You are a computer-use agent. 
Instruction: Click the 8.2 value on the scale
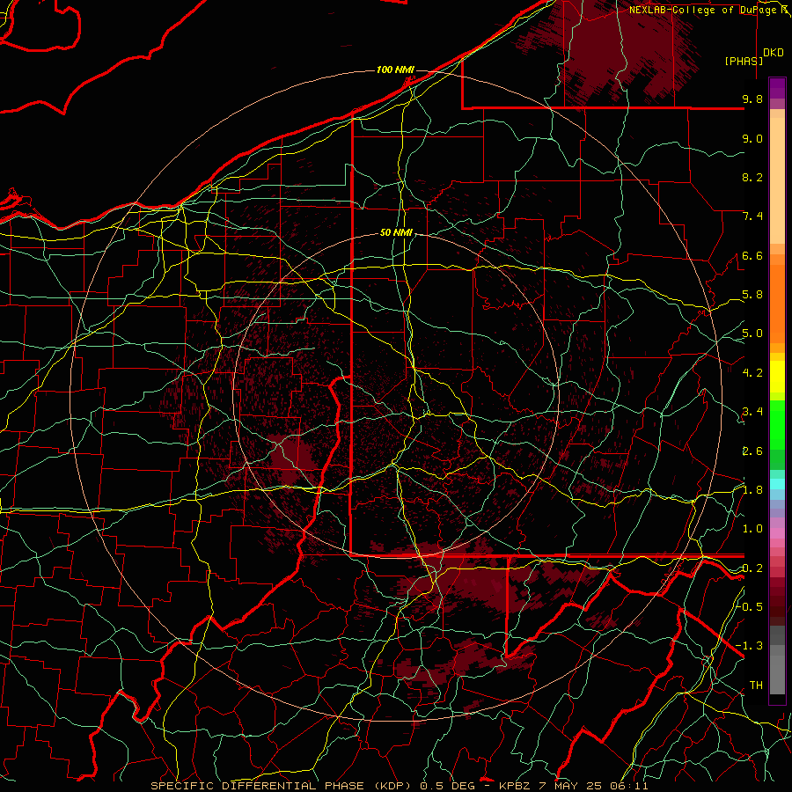coord(752,177)
